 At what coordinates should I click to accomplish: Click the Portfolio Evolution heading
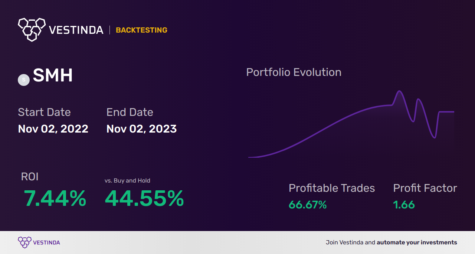[294, 72]
